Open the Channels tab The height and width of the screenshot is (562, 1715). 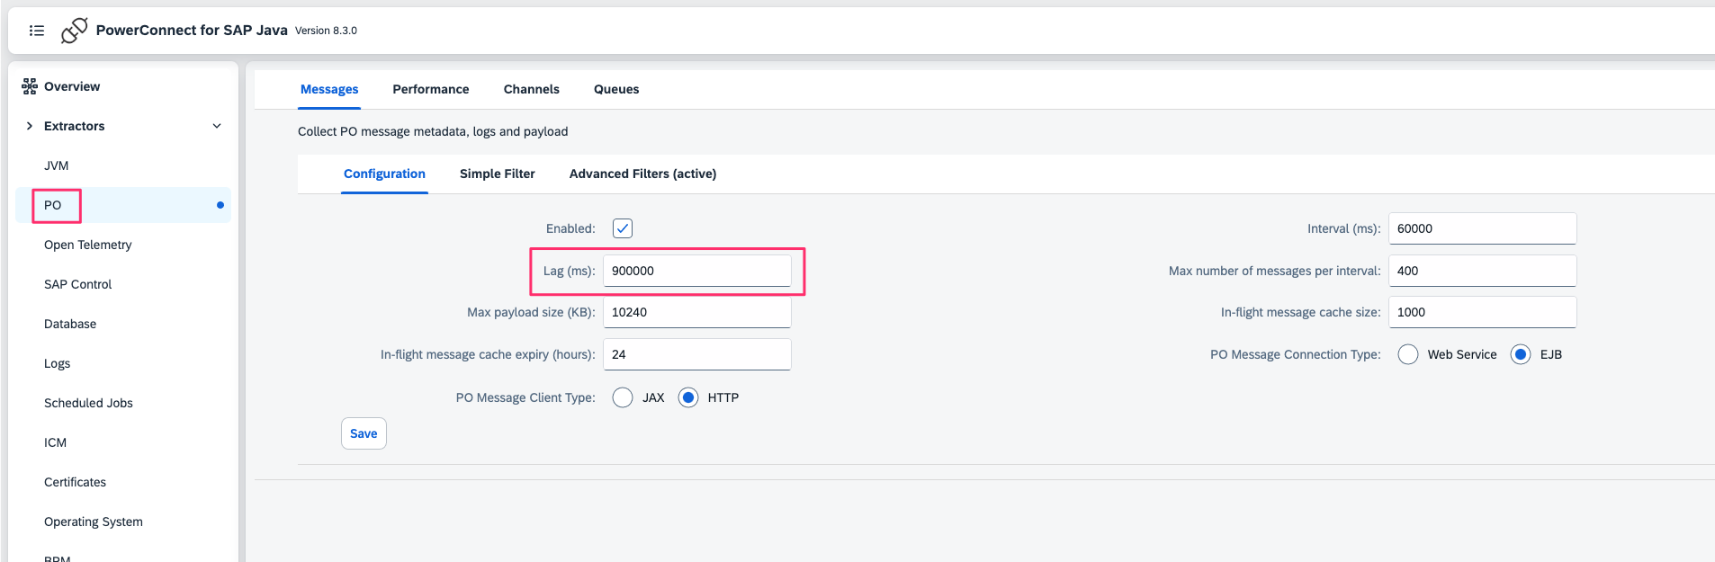click(x=531, y=89)
